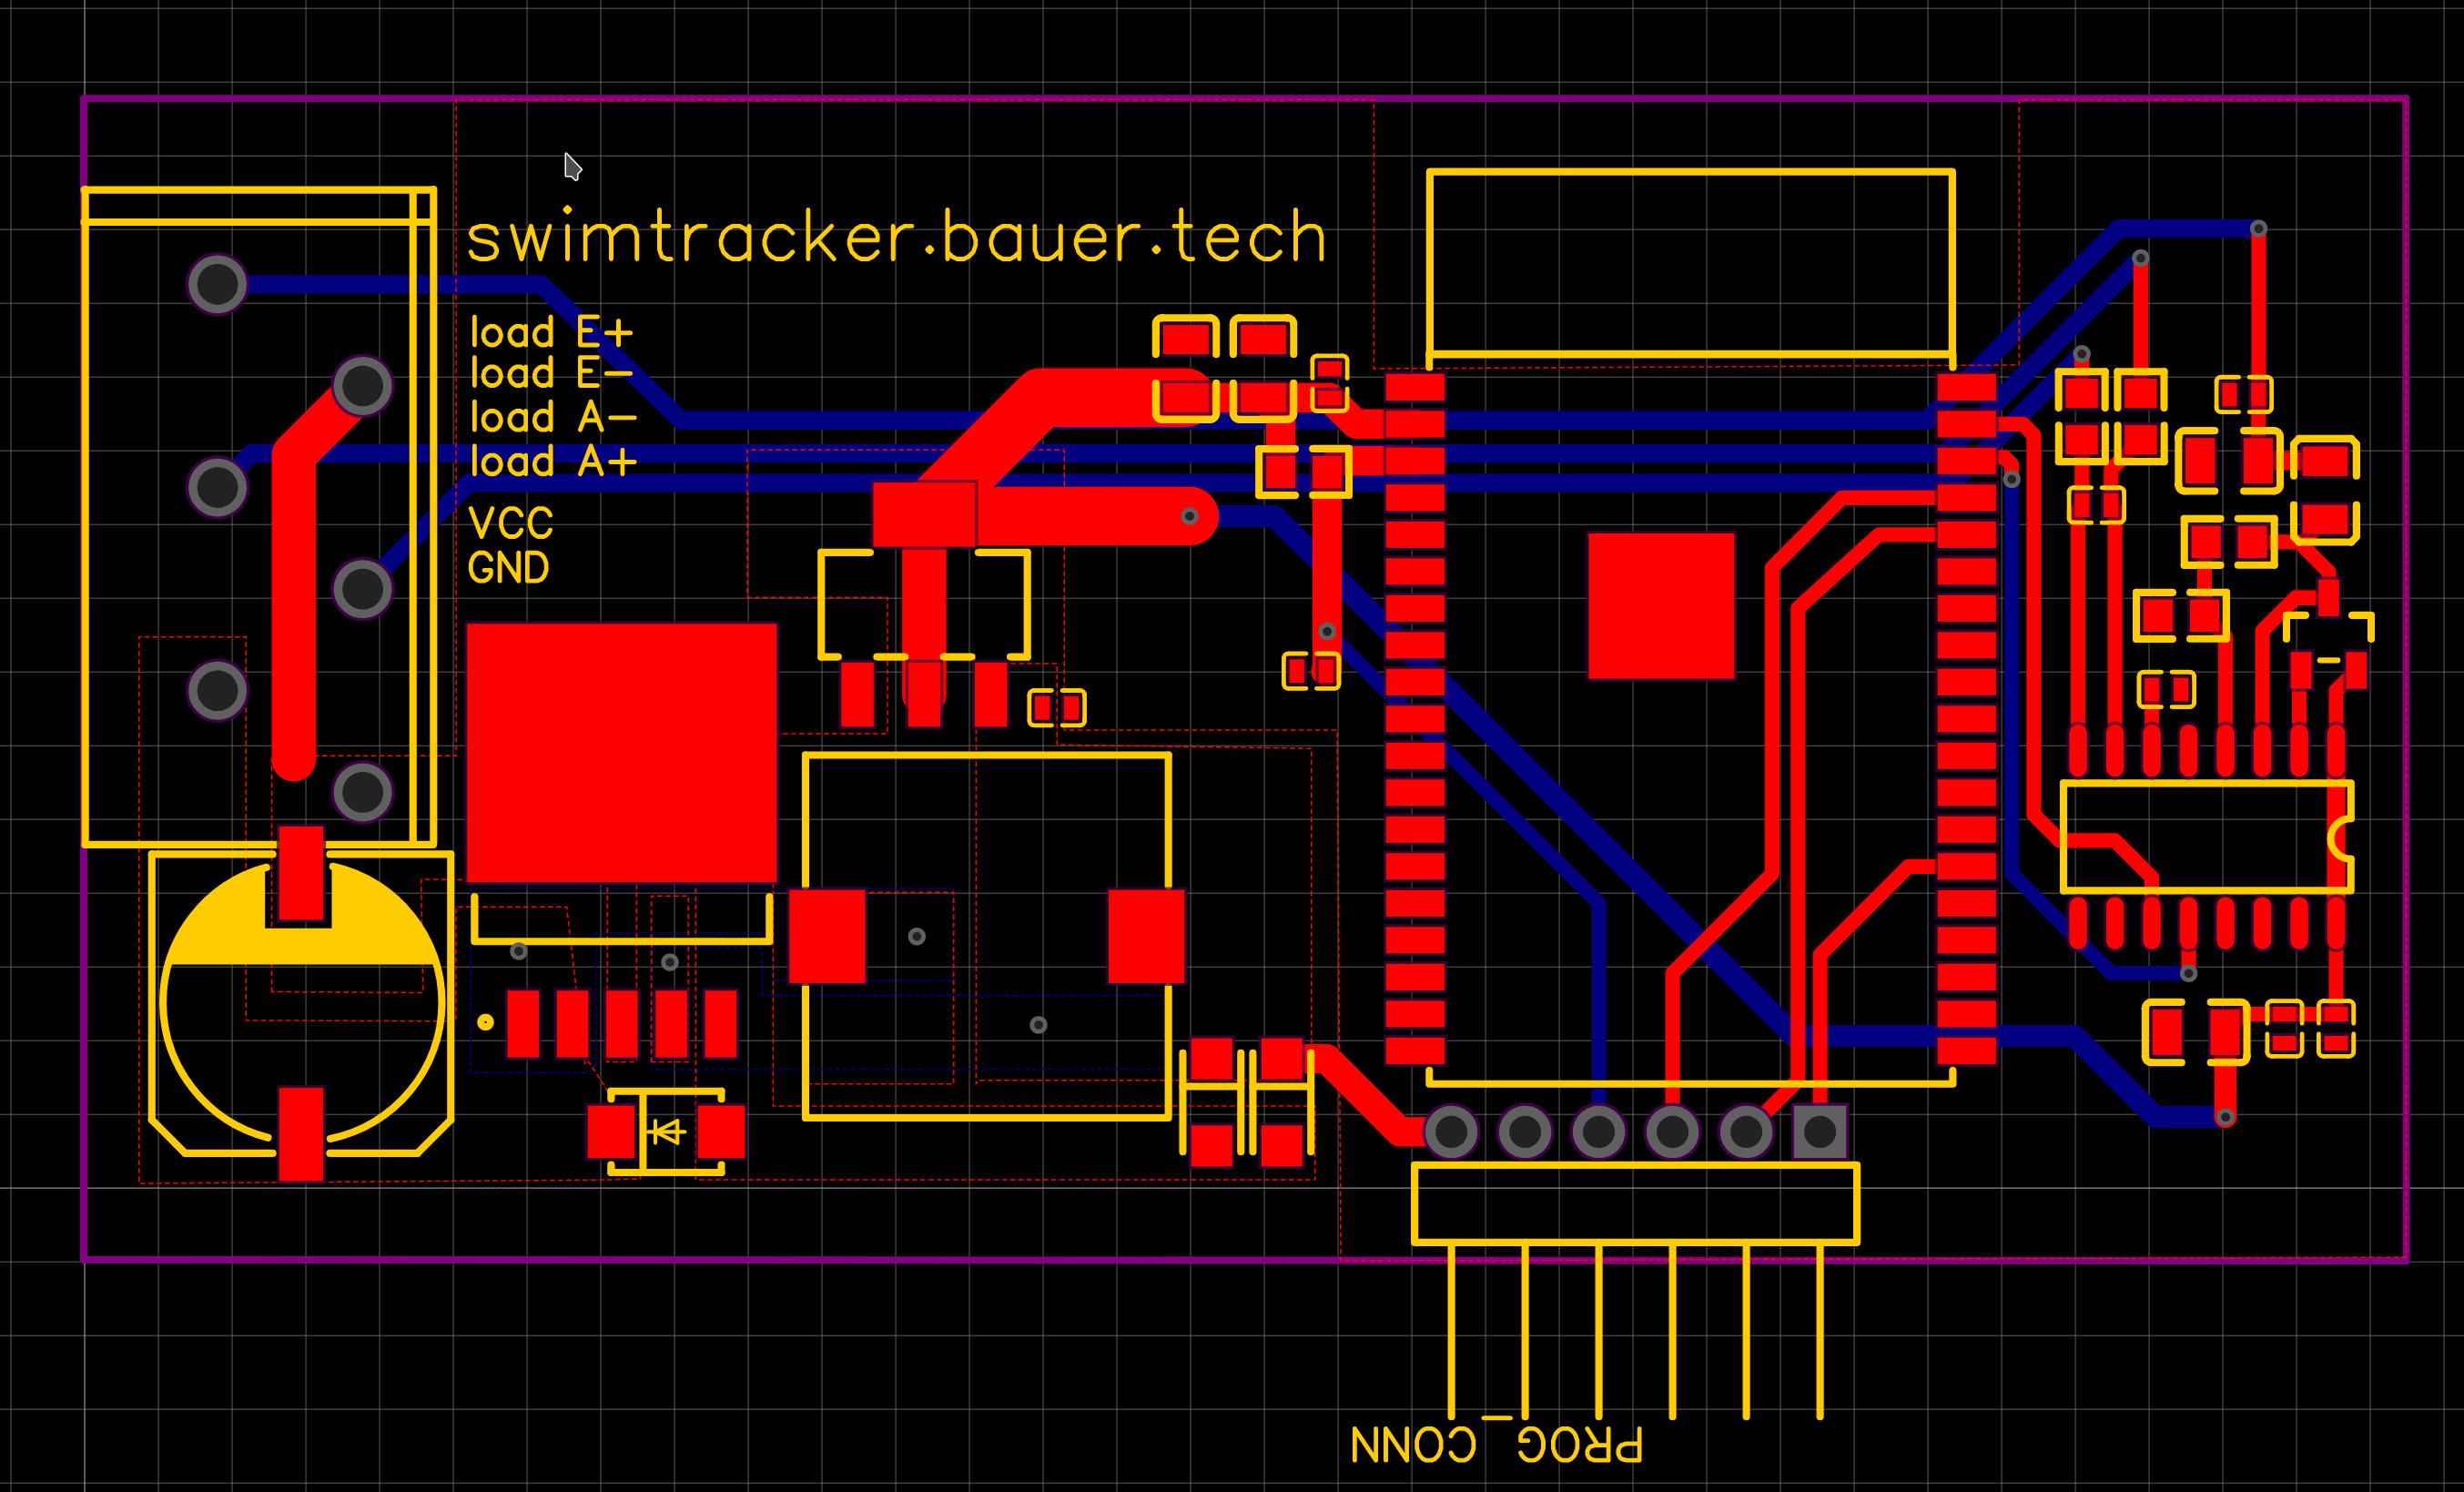
Task: Click the antenna keepout rectangle of the module
Action: [x=1690, y=263]
